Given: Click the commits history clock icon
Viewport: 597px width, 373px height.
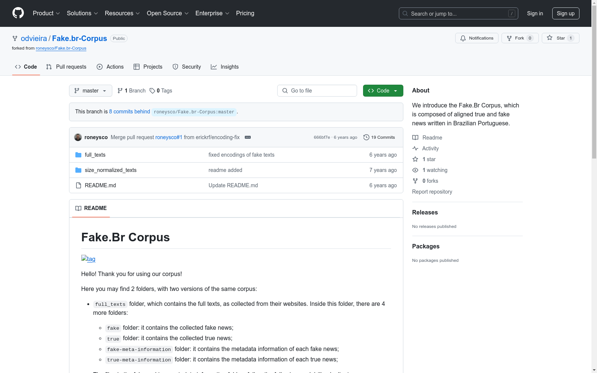Looking at the screenshot, I should [x=366, y=137].
